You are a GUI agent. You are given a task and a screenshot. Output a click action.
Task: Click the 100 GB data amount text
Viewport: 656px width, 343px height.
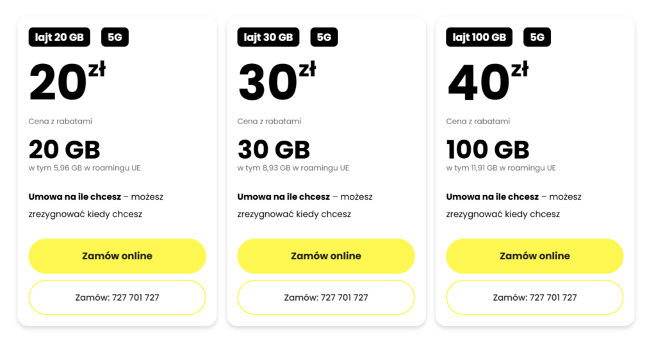click(488, 150)
